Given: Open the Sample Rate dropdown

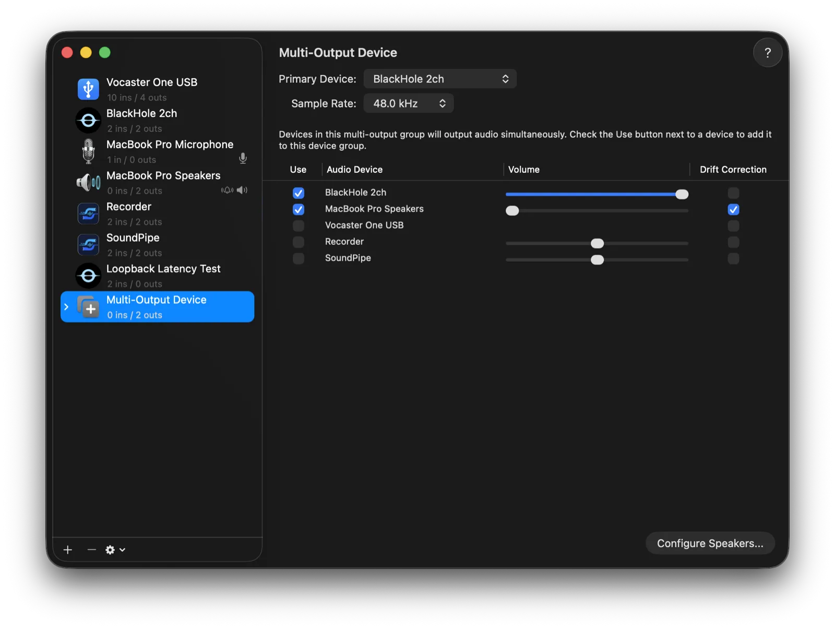Looking at the screenshot, I should pos(409,103).
